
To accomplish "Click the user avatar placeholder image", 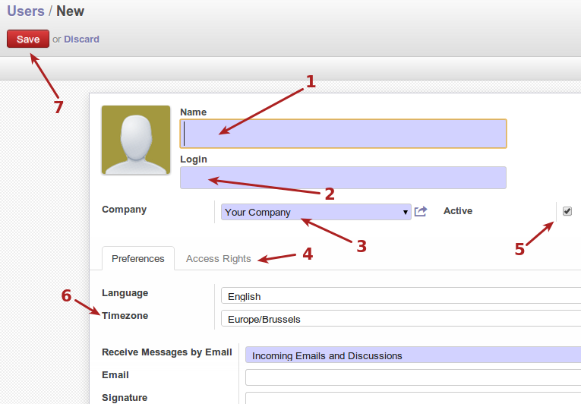I will [x=136, y=140].
